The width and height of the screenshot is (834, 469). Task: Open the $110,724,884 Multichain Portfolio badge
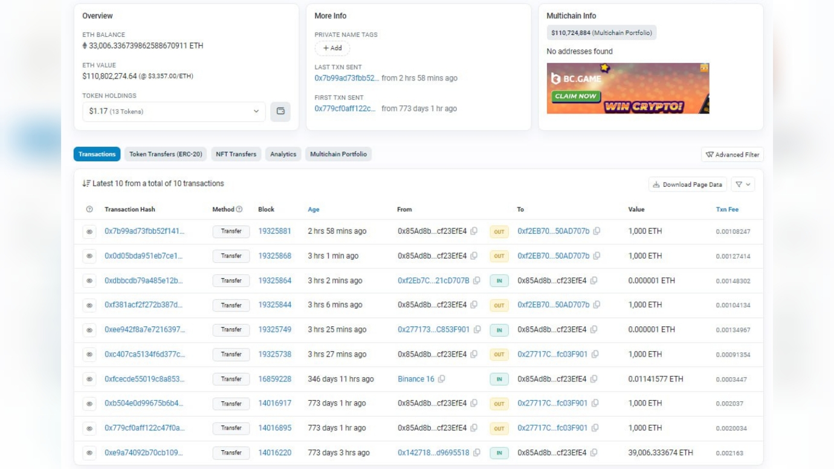tap(602, 33)
